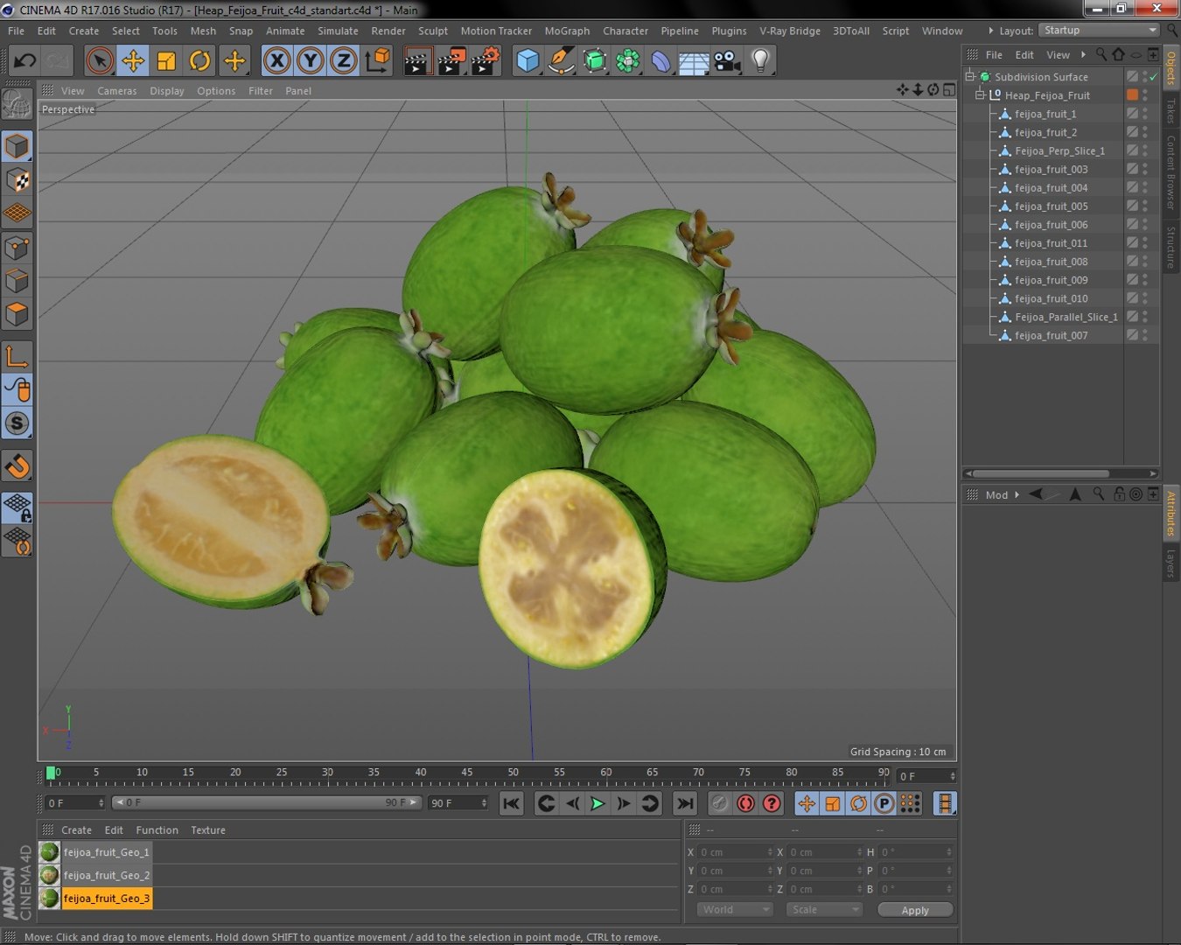Go to end of animation

(685, 803)
